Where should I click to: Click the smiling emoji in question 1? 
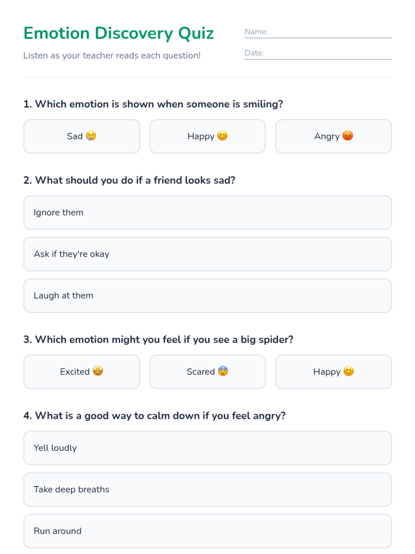tap(222, 136)
